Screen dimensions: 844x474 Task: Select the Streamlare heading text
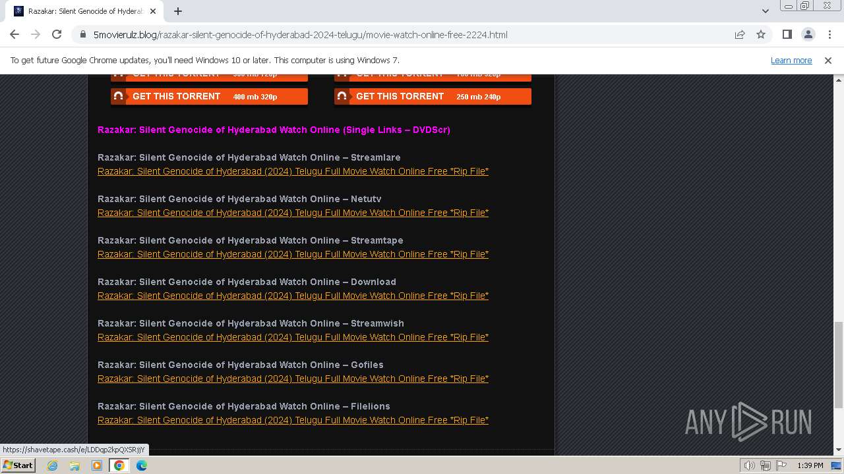249,157
